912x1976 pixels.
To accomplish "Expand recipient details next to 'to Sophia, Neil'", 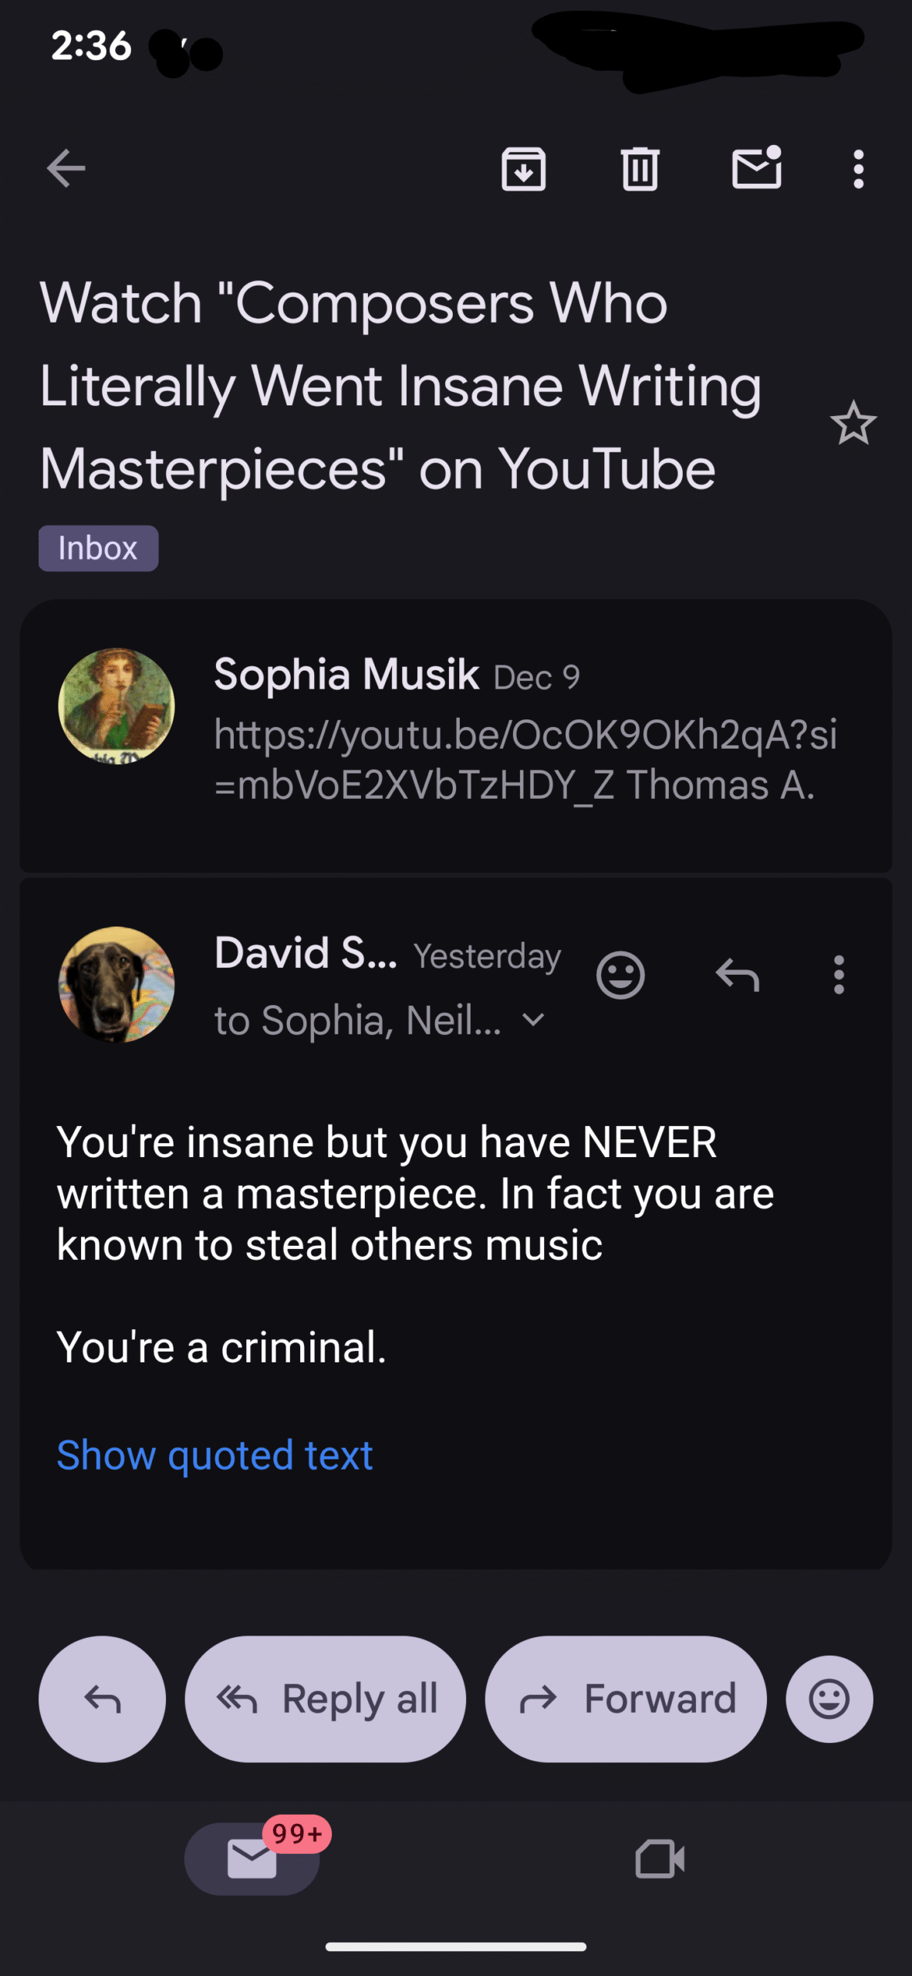I will coord(534,1020).
